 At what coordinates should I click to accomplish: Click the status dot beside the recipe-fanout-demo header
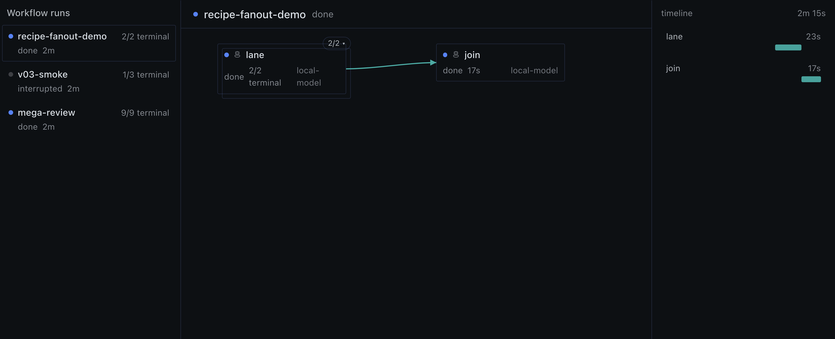click(x=195, y=14)
